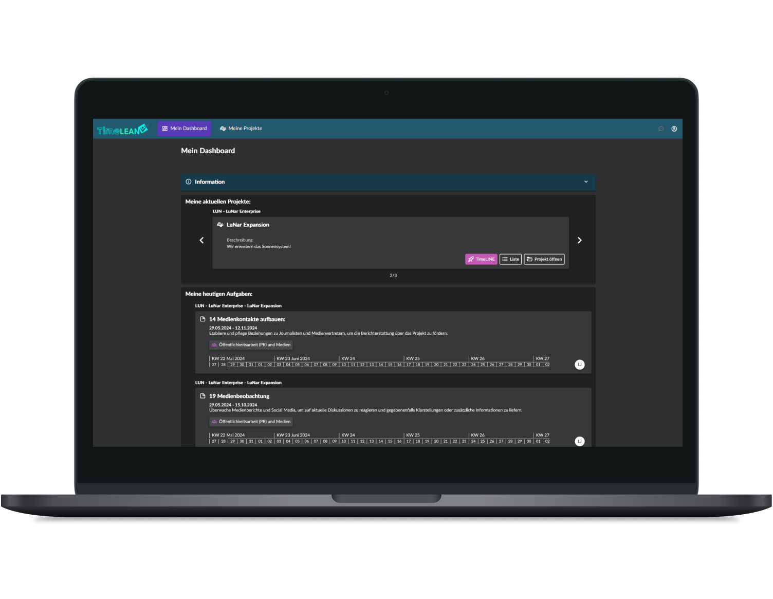This screenshot has height=599, width=773.
Task: Click task document icon for Medienkontakte aufbauen
Action: [203, 319]
